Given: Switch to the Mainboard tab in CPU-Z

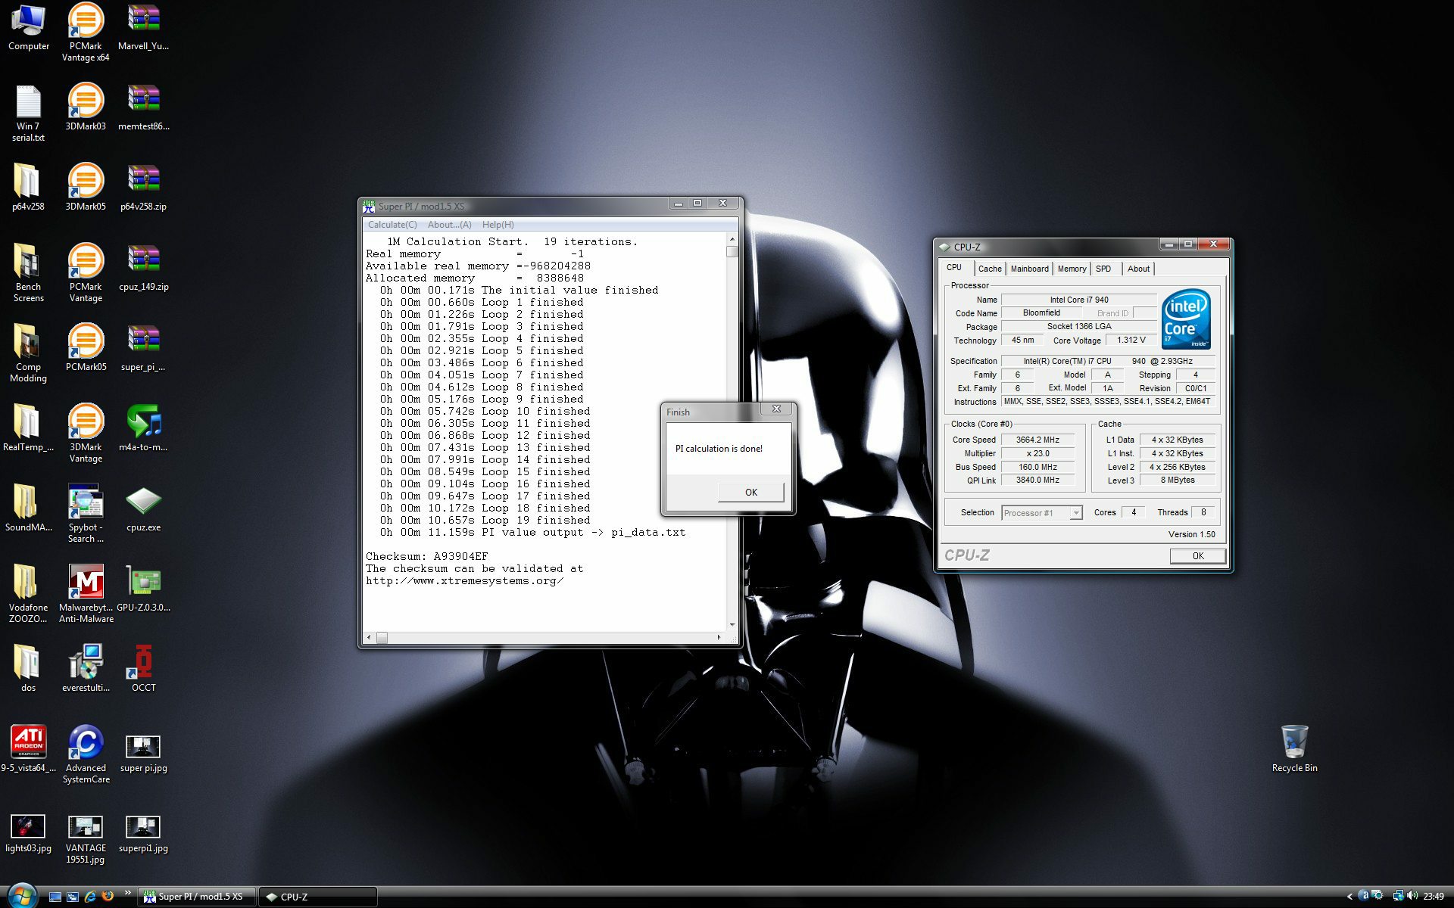Looking at the screenshot, I should (1029, 269).
